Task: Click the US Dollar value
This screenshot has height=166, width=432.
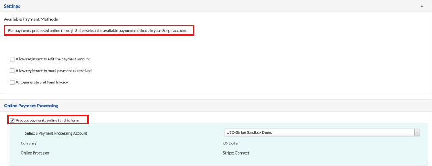Action: (231, 143)
